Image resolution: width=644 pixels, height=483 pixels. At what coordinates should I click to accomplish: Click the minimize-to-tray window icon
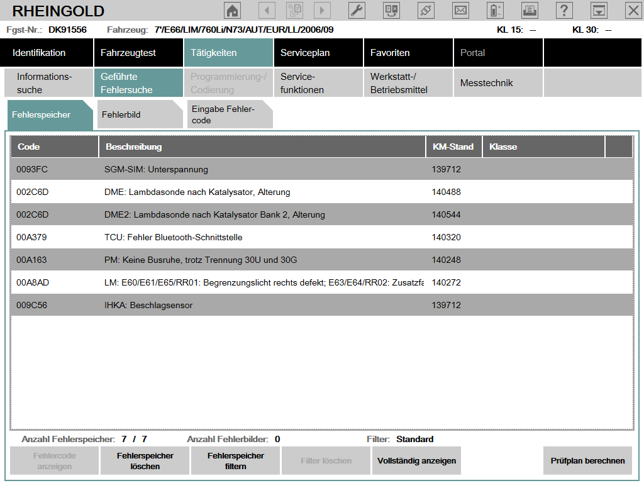[x=599, y=10]
